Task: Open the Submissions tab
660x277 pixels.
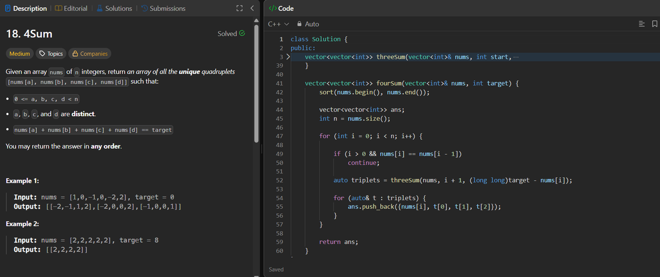Action: click(163, 8)
